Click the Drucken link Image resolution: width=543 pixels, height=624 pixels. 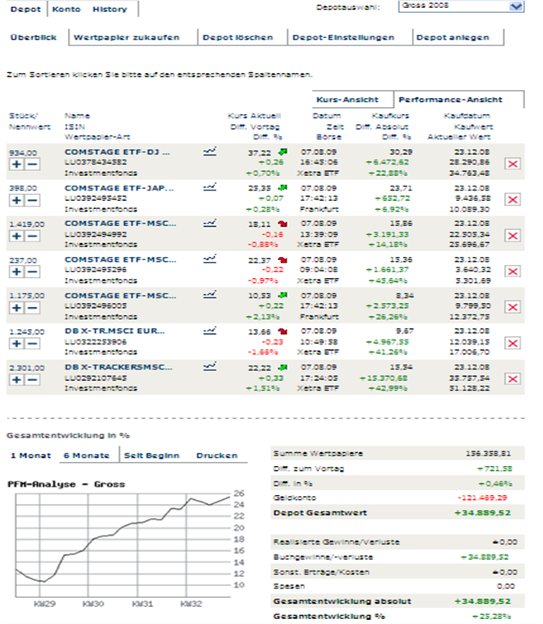(216, 455)
